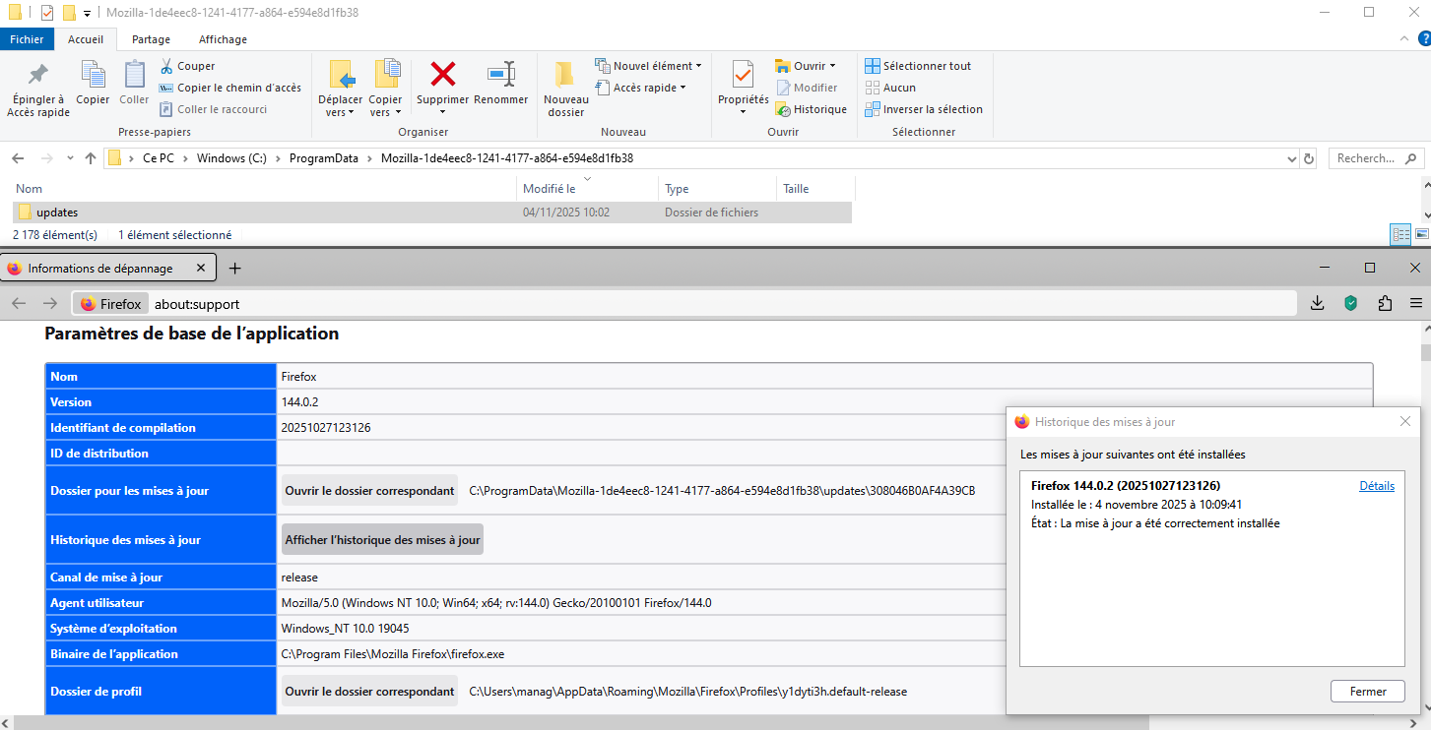Switch Explorer to details view layout
1431x730 pixels.
click(x=1400, y=234)
